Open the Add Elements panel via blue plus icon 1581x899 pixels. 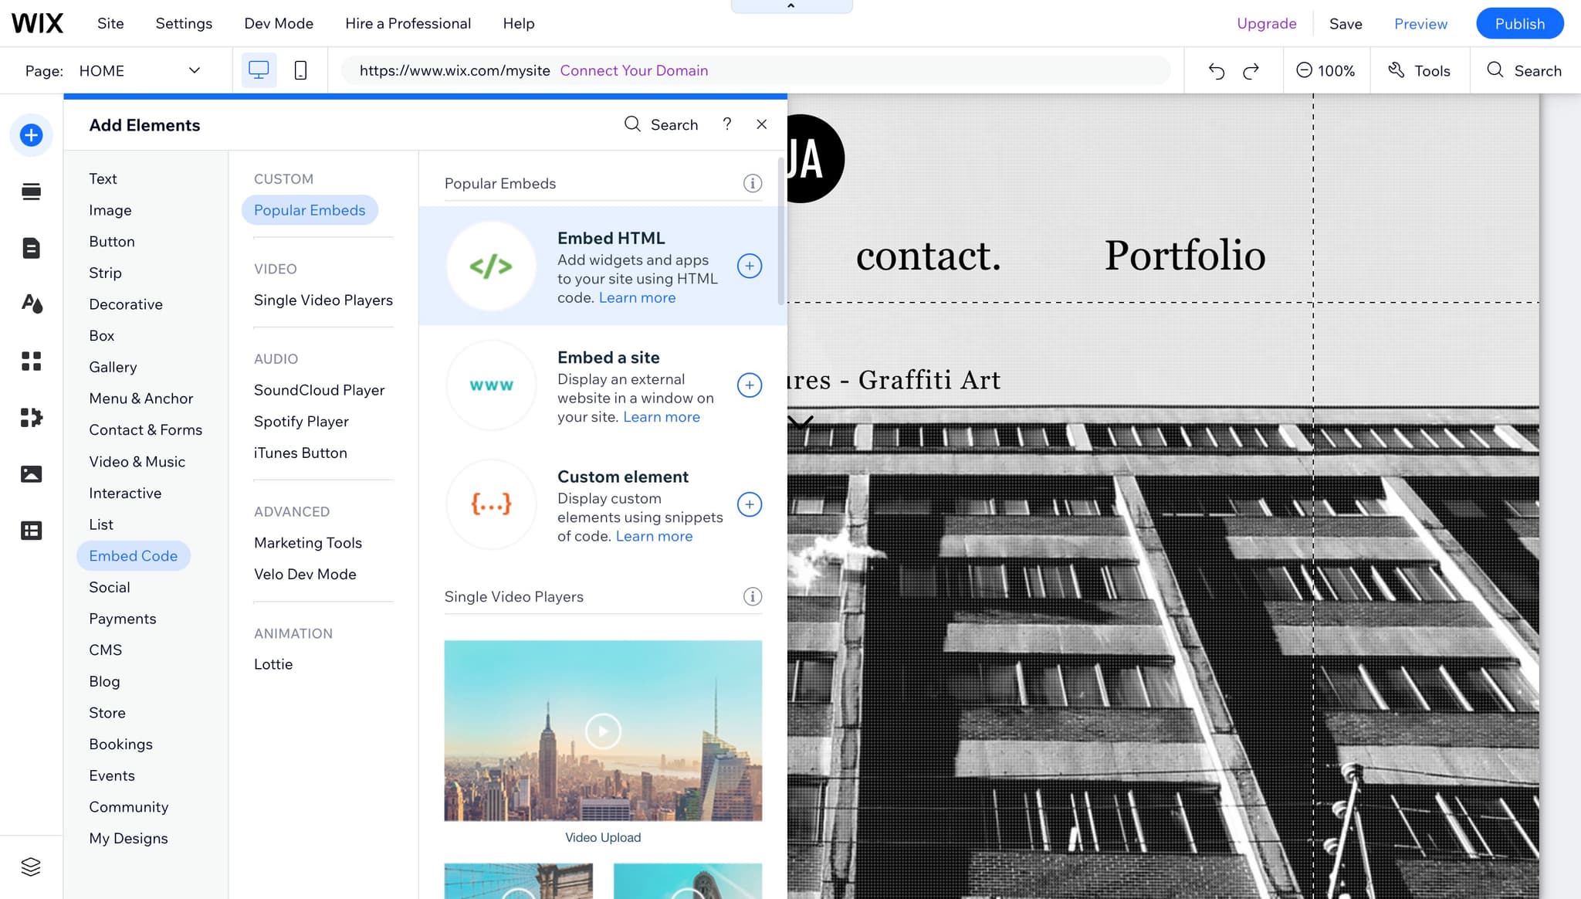click(x=31, y=134)
